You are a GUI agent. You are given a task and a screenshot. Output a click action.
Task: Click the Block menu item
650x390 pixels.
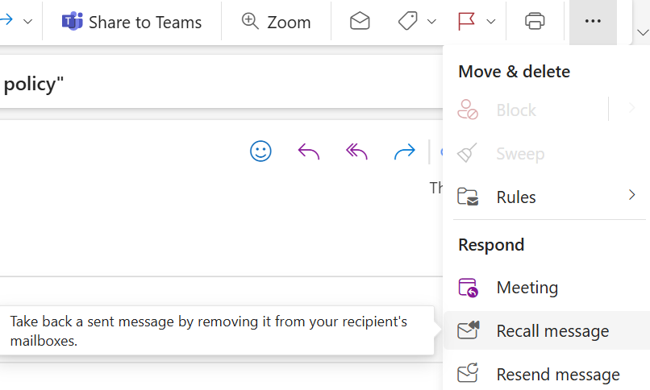527,110
